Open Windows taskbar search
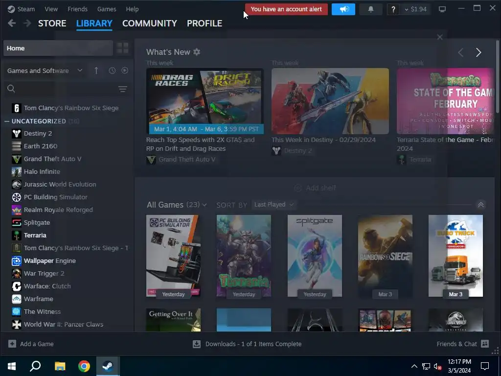Viewport: 501px width, 376px height. tap(35, 366)
